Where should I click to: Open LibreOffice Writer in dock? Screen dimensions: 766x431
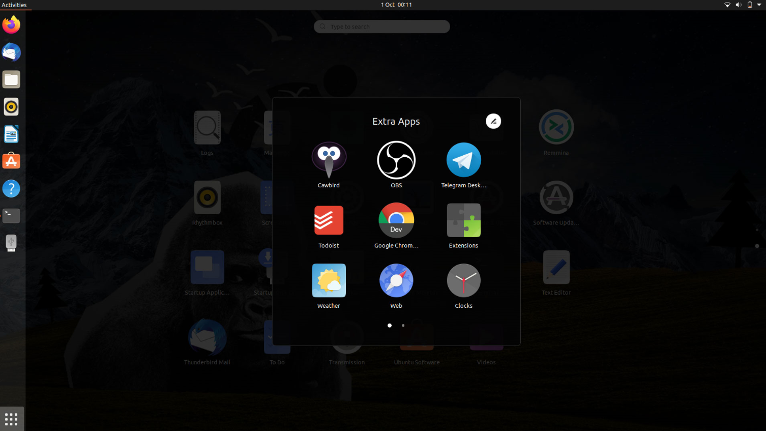[11, 134]
